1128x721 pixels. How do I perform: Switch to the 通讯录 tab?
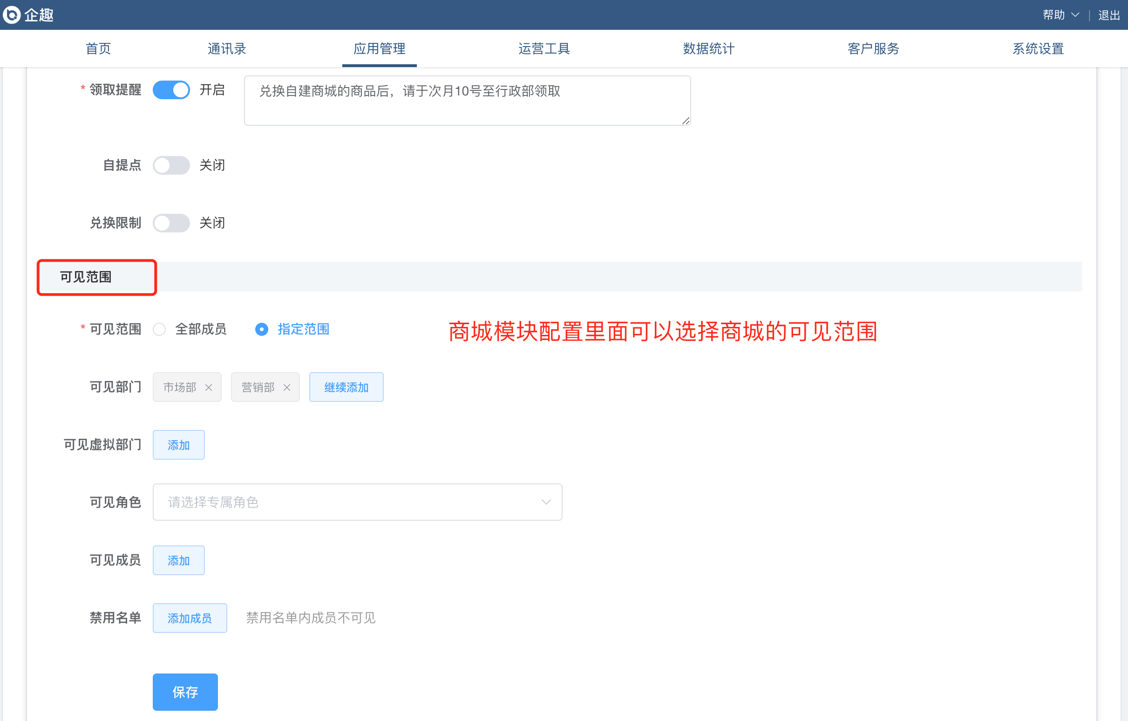click(227, 49)
